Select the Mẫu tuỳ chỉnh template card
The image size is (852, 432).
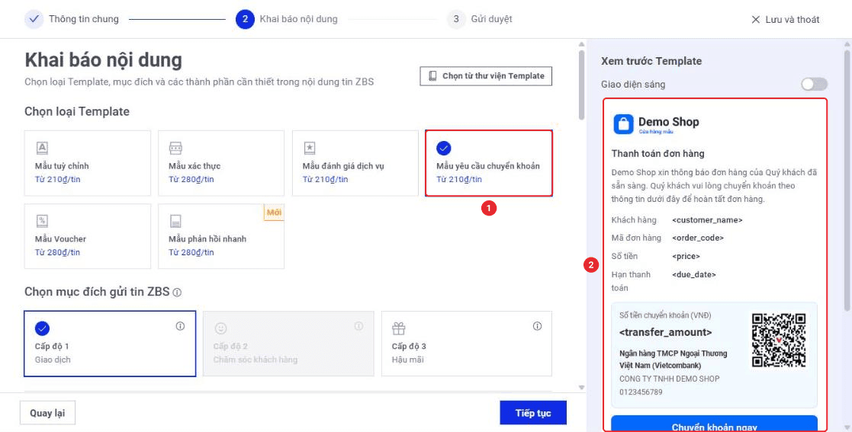pos(88,163)
